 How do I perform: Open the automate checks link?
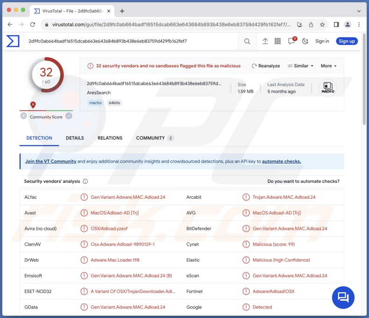click(x=282, y=161)
